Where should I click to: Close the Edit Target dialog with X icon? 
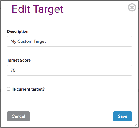pyautogui.click(x=132, y=7)
